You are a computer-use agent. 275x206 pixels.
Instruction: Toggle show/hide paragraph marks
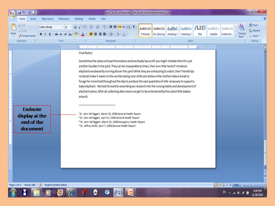pyautogui.click(x=133, y=27)
